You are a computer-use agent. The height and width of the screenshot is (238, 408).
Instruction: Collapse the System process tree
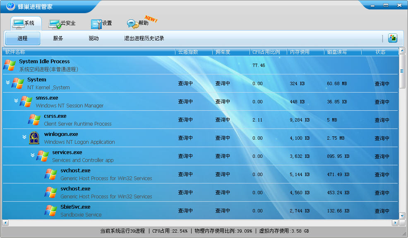point(8,82)
